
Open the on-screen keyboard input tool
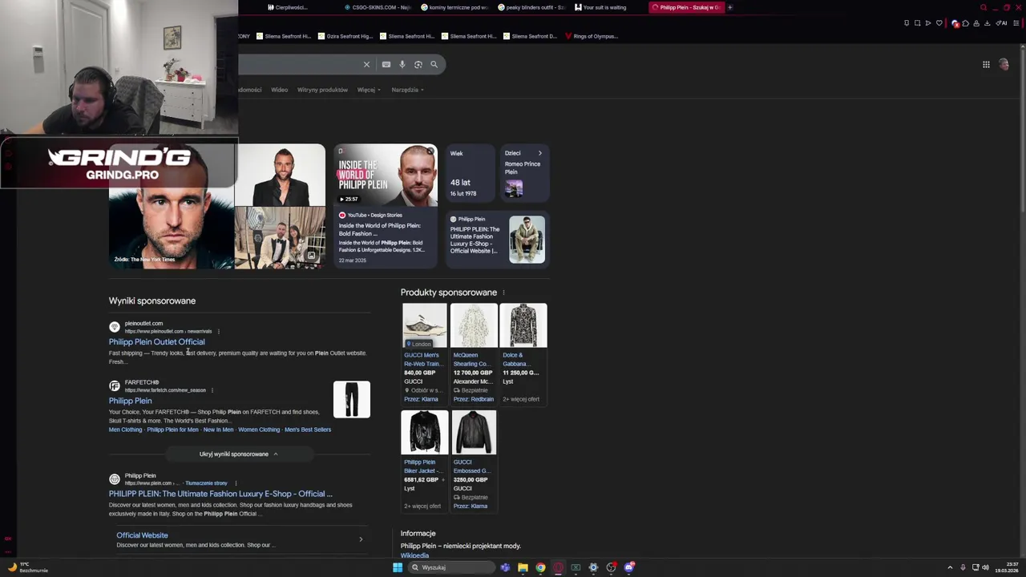386,64
